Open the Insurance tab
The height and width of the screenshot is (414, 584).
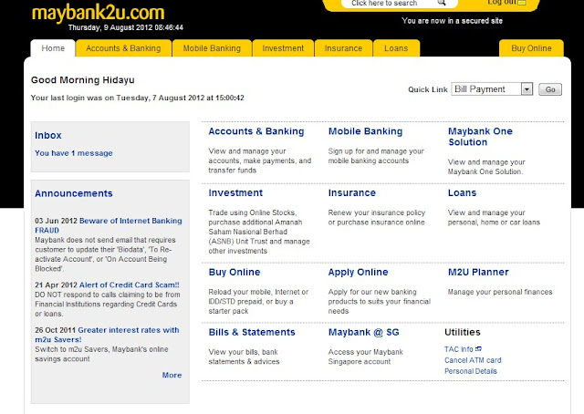343,48
